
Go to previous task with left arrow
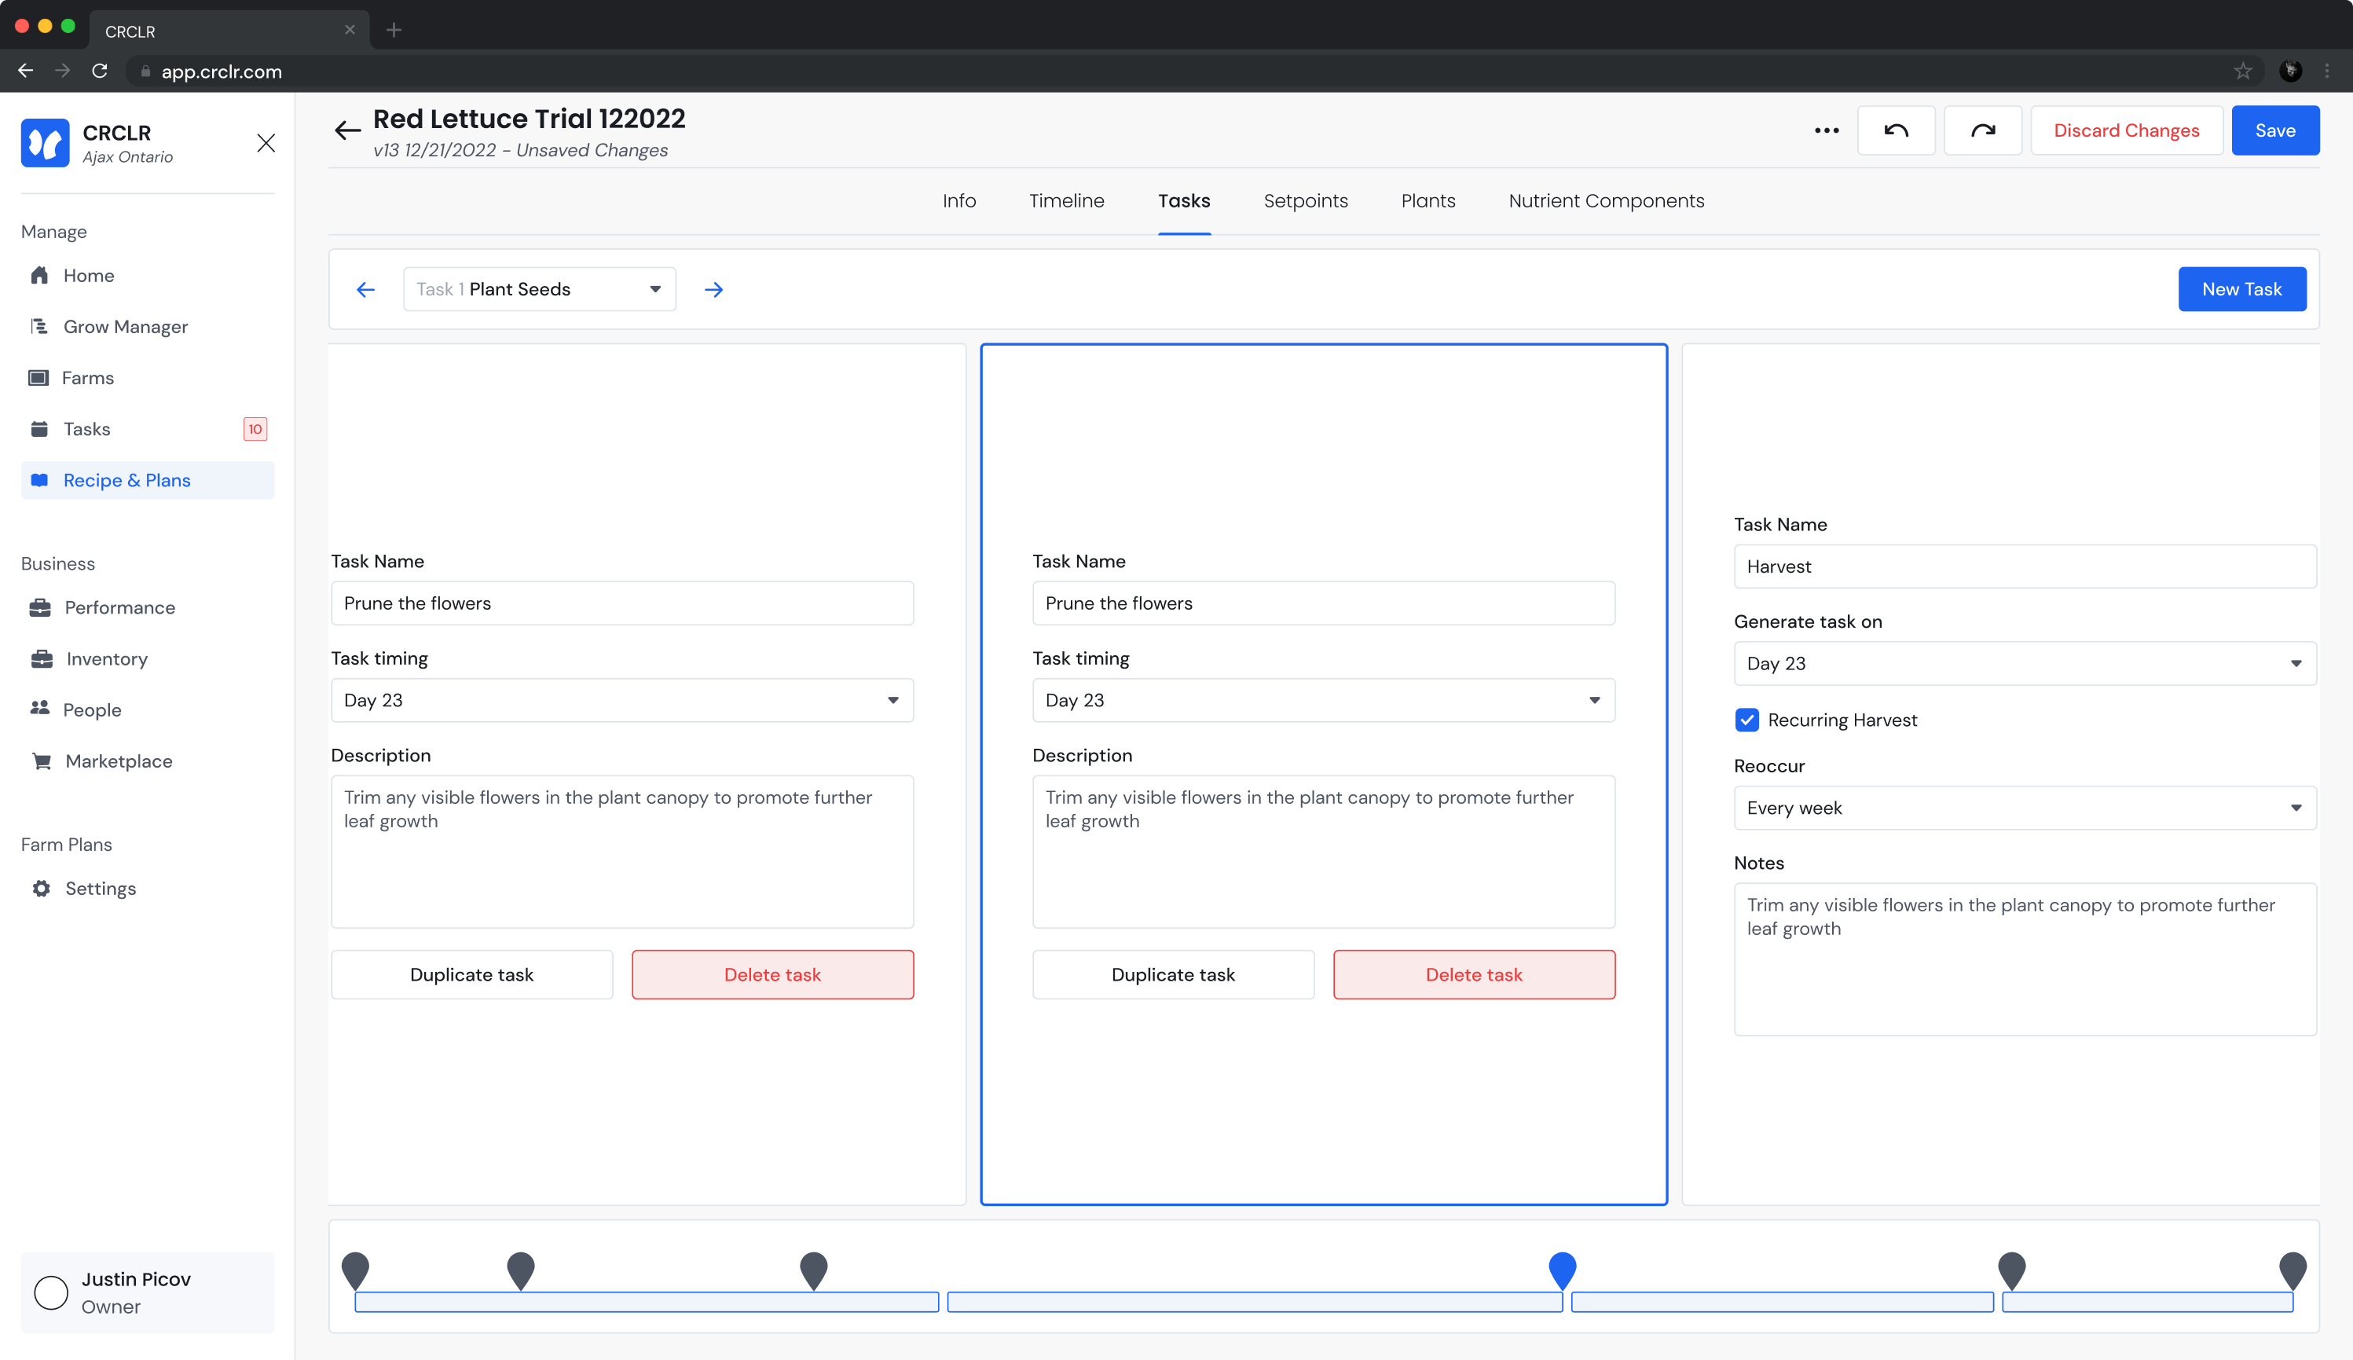(x=366, y=290)
